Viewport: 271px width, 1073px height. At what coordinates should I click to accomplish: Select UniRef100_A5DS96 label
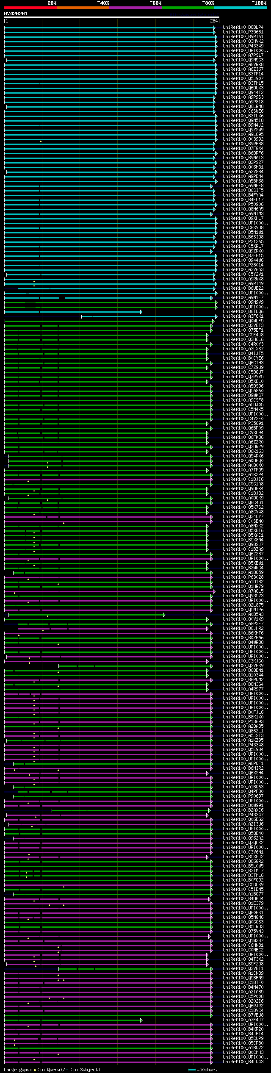tap(243, 386)
